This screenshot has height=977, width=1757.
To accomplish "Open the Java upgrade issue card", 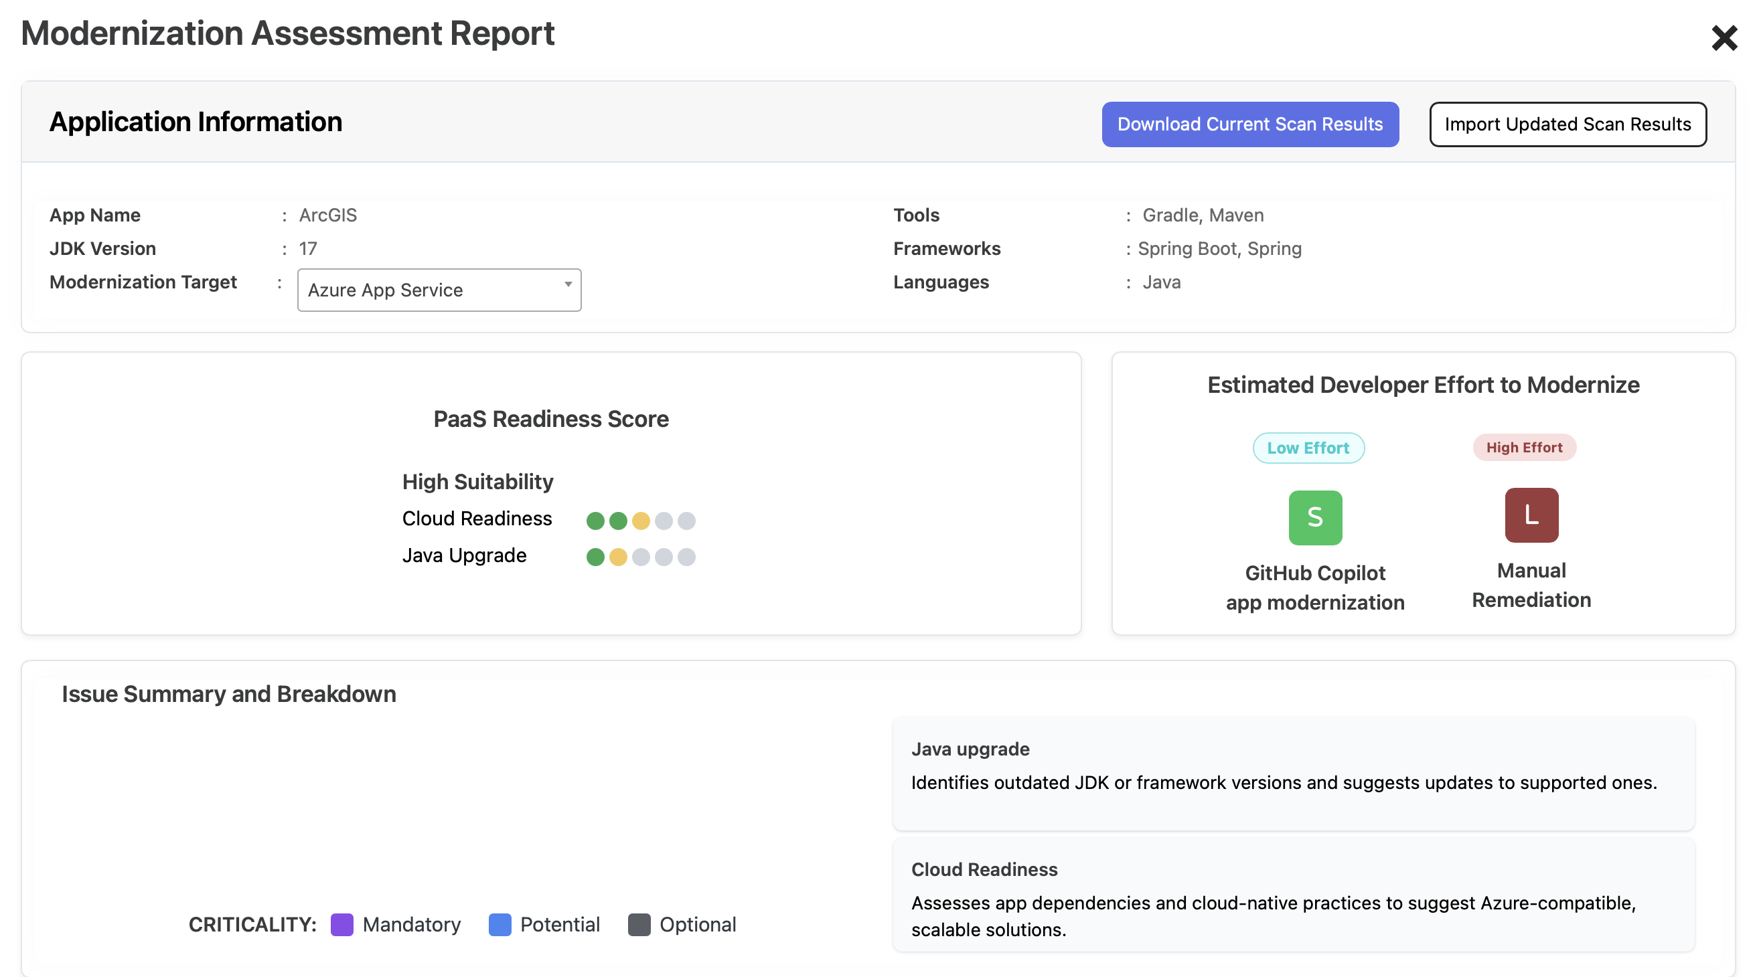I will 1293,774.
